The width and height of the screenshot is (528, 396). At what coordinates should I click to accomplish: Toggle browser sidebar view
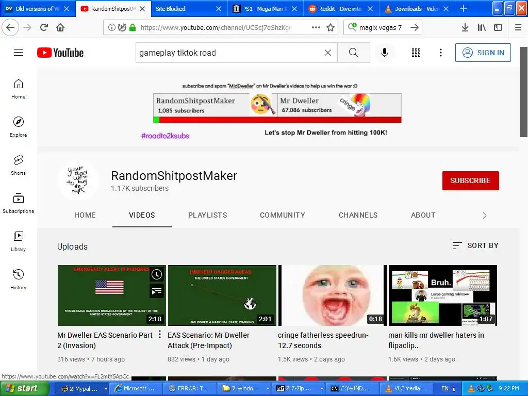(x=498, y=27)
